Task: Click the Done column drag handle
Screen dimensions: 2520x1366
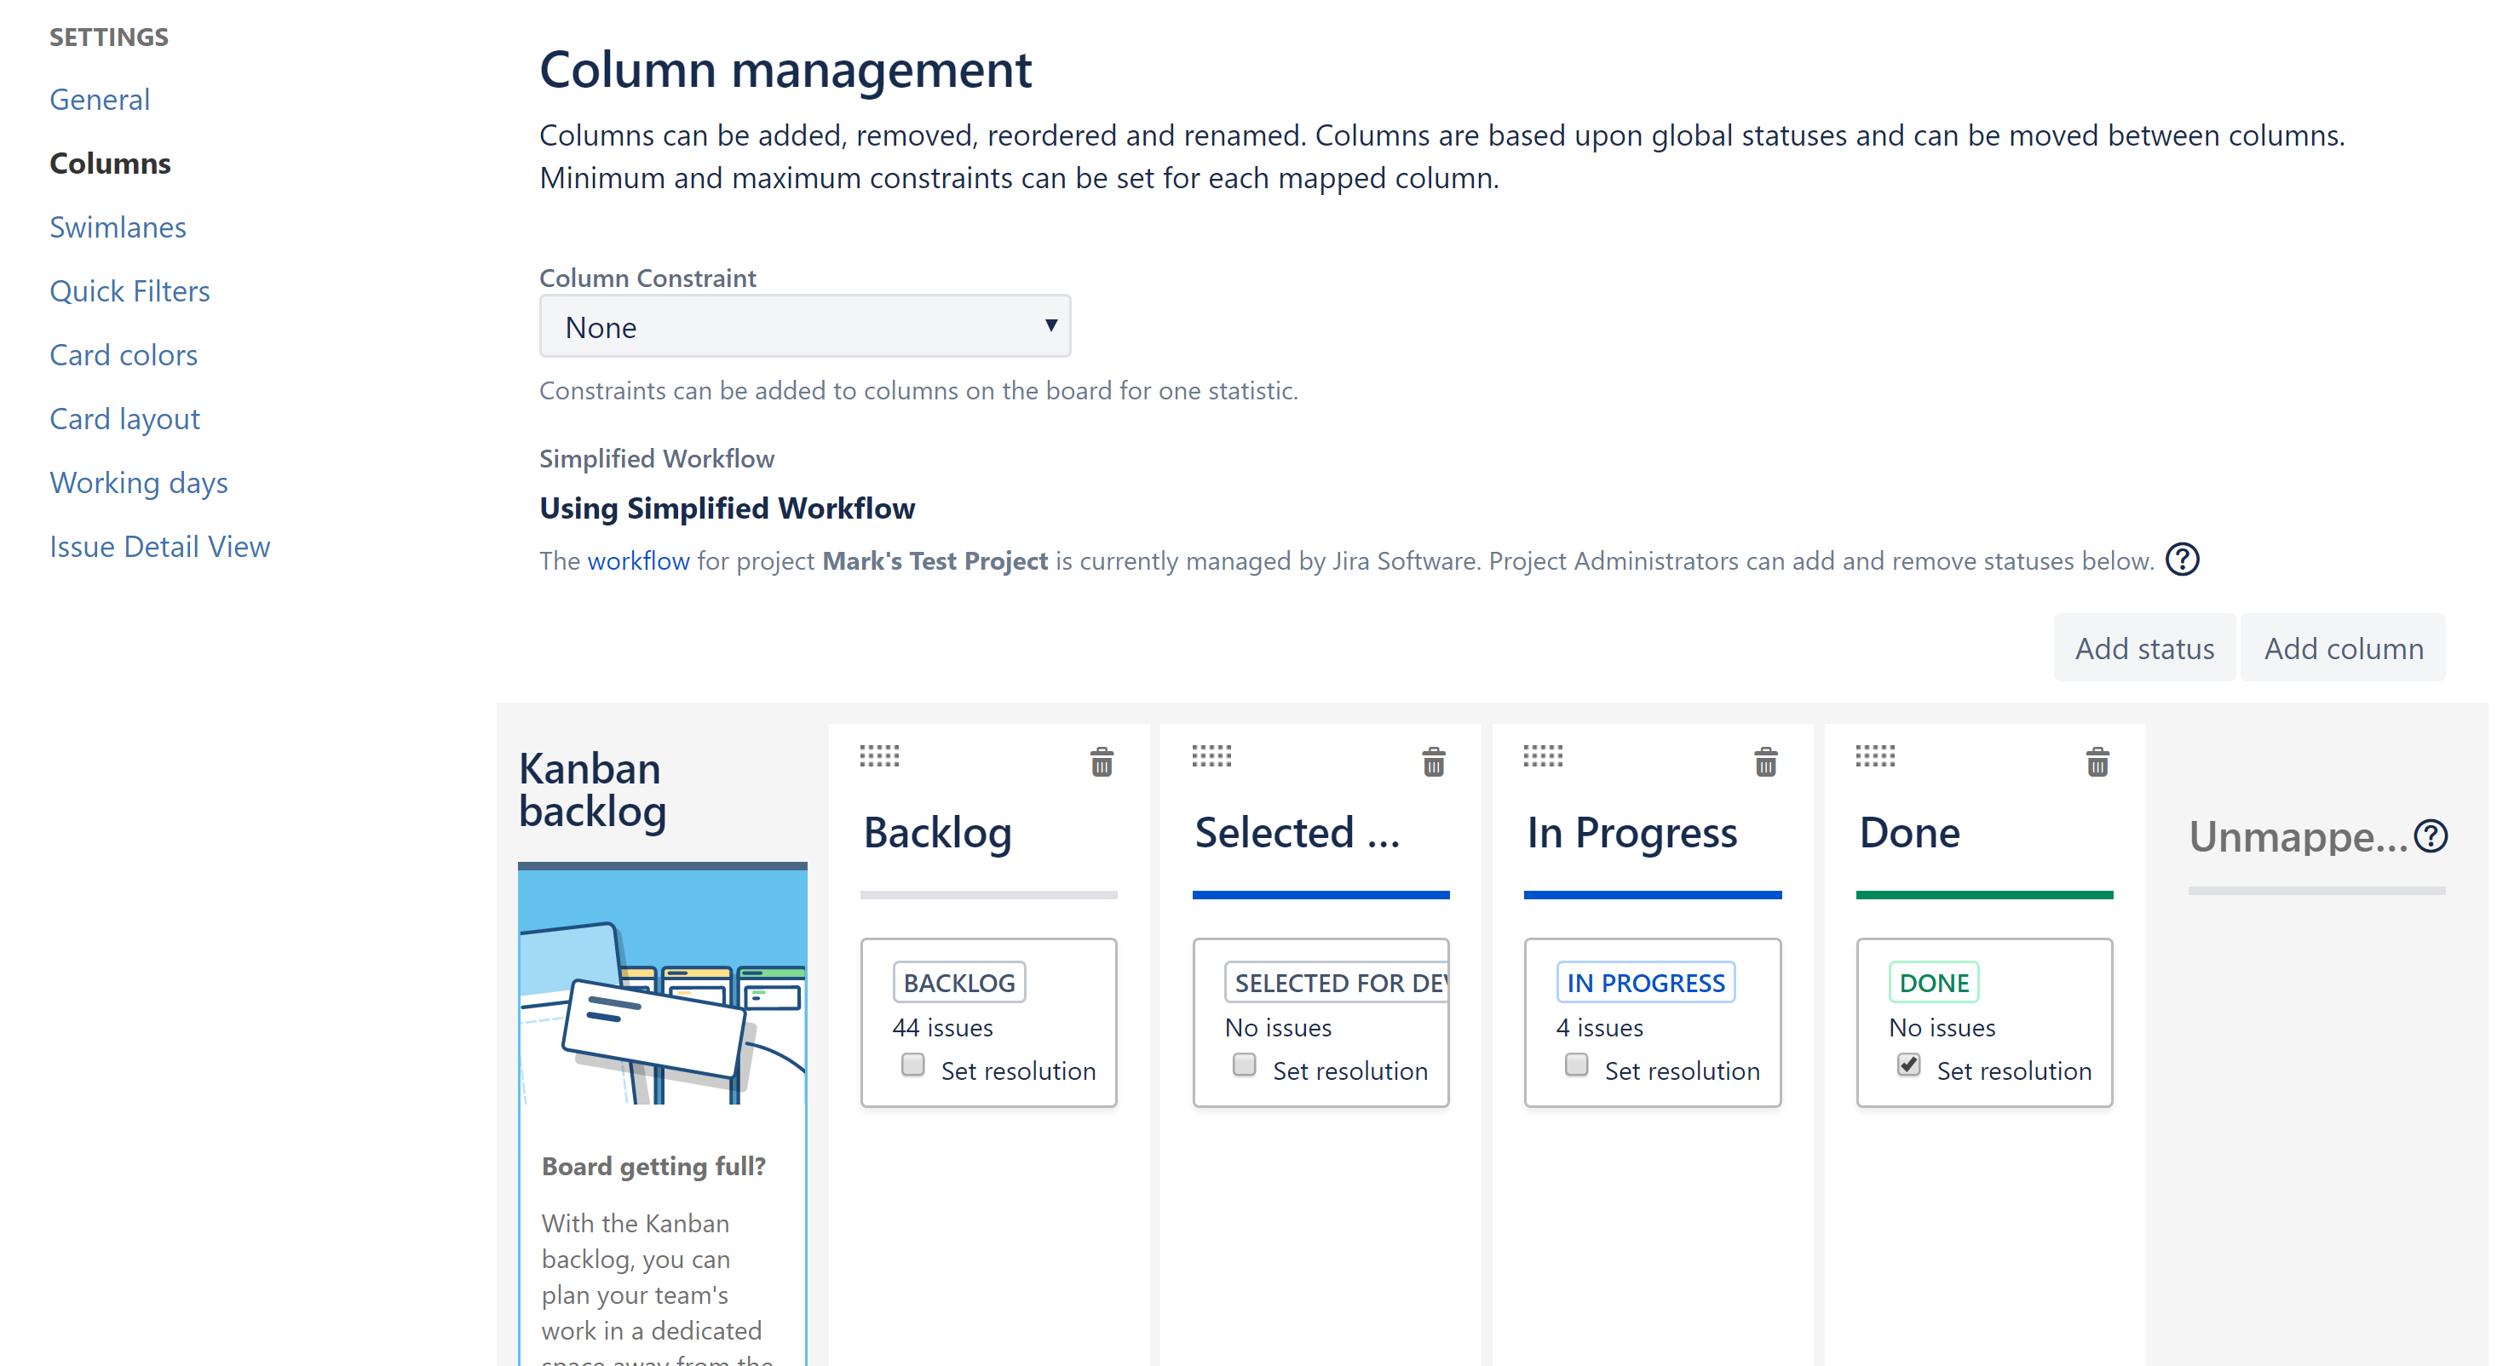Action: pyautogui.click(x=1875, y=756)
